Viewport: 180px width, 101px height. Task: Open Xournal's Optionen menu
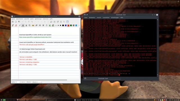point(46,19)
